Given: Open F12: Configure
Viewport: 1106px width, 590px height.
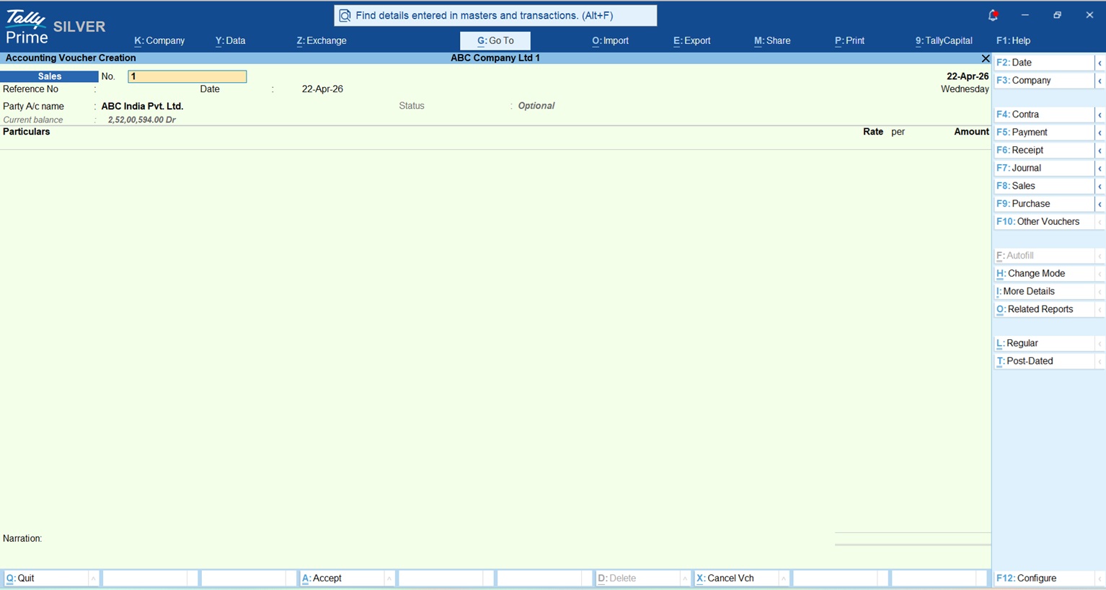Looking at the screenshot, I should pyautogui.click(x=1044, y=578).
